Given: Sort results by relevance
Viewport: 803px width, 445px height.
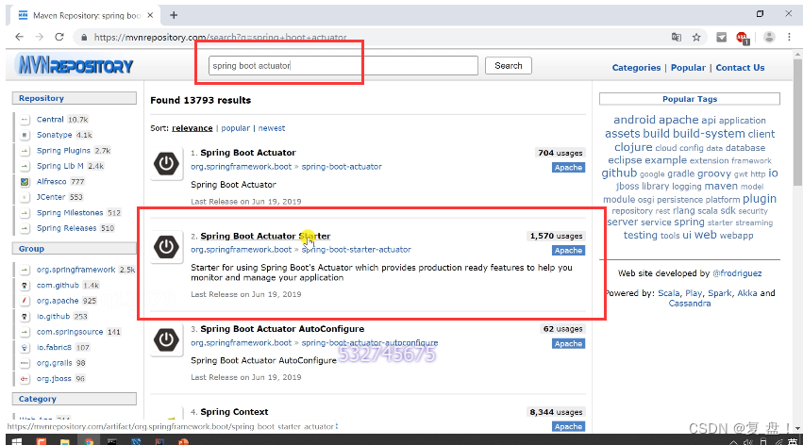Looking at the screenshot, I should pyautogui.click(x=192, y=128).
